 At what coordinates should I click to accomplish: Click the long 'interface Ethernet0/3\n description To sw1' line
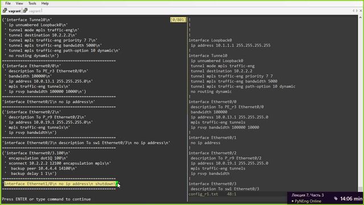tap(86, 143)
